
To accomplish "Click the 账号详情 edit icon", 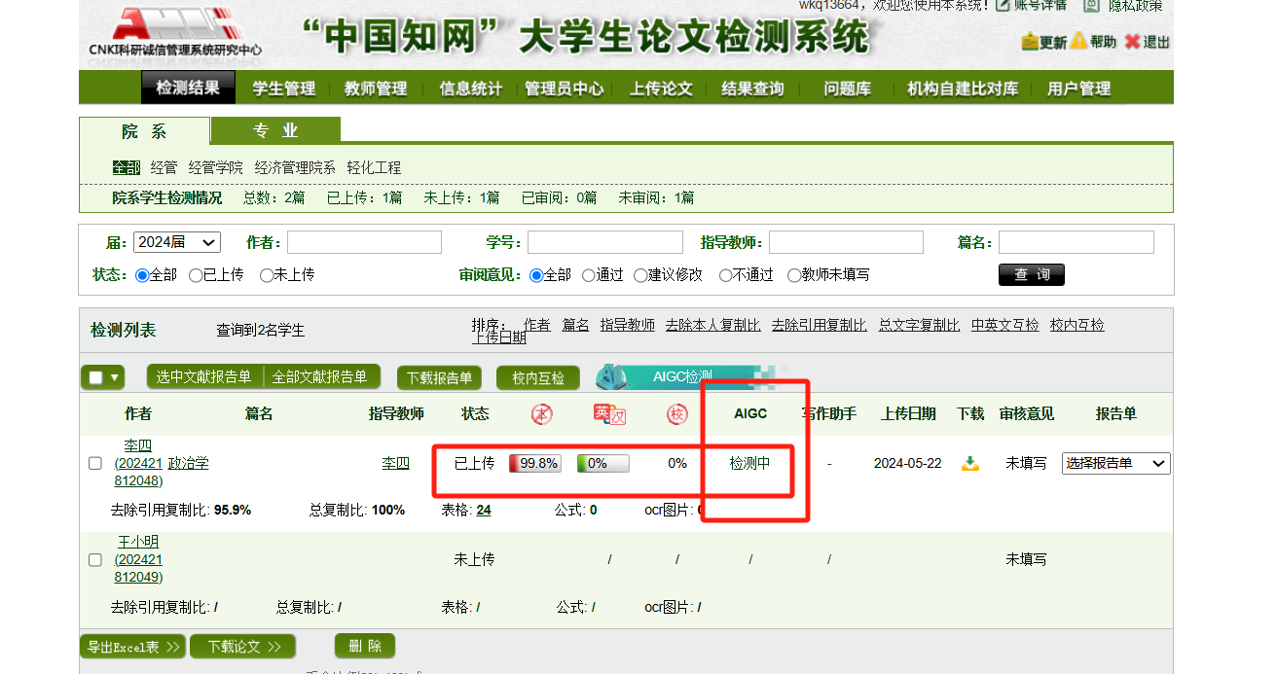I will (x=1003, y=6).
